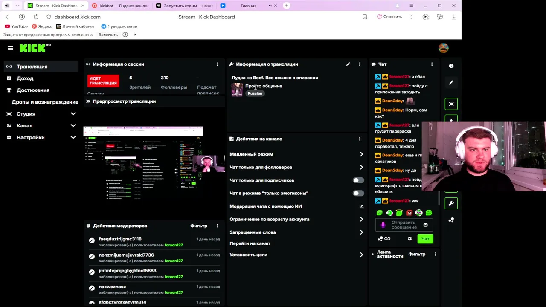Insert the red angry face emote
Image resolution: width=546 pixels, height=307 pixels.
click(409, 213)
